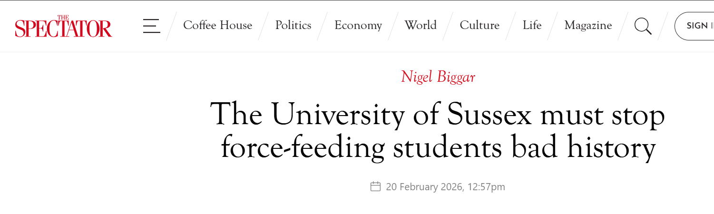Click the small 'THE' above Spectator wordmark
This screenshot has height=214, width=714.
(x=63, y=18)
